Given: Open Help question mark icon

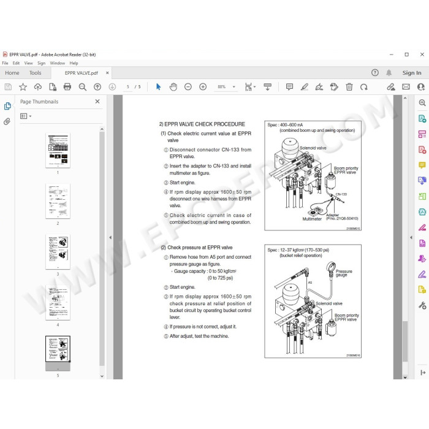Looking at the screenshot, I should [x=375, y=73].
